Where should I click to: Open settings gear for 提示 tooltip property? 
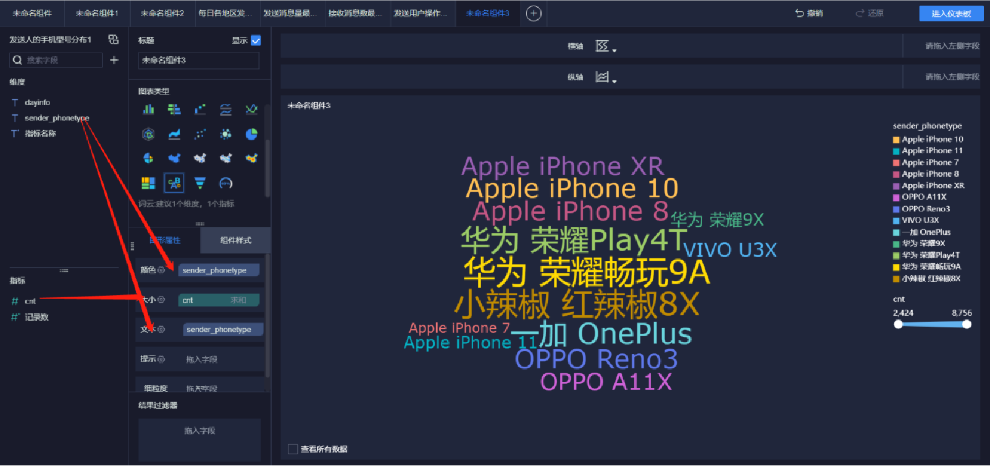161,359
